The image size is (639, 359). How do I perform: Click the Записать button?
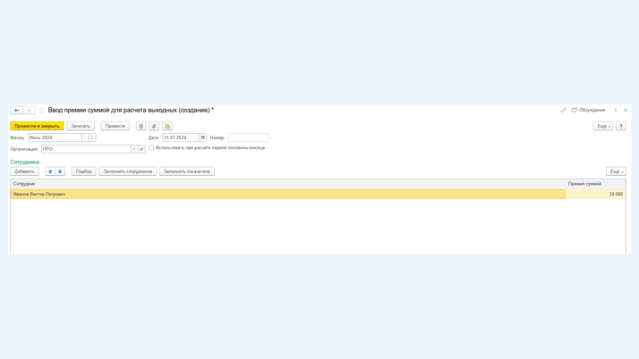(x=81, y=126)
